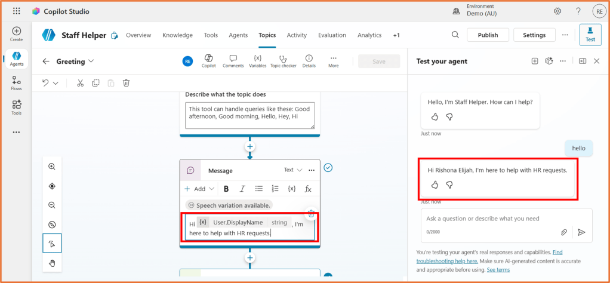Switch to the Knowledge tab
The image size is (610, 283).
177,35
